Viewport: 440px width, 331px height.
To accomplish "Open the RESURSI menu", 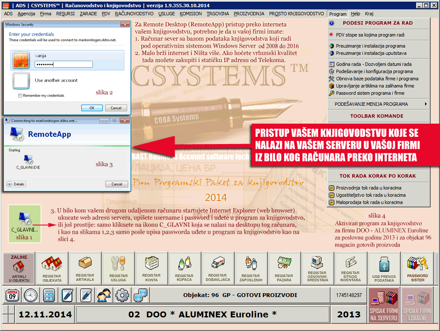I will pos(66,14).
